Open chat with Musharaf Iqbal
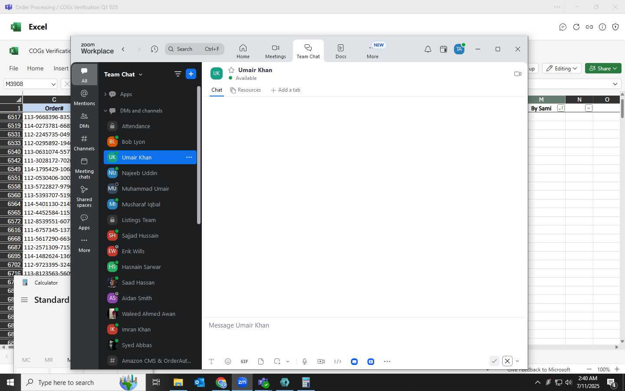 (x=150, y=204)
